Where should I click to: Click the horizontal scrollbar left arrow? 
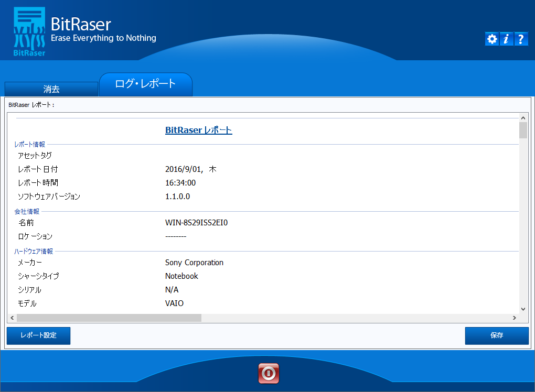(x=12, y=318)
